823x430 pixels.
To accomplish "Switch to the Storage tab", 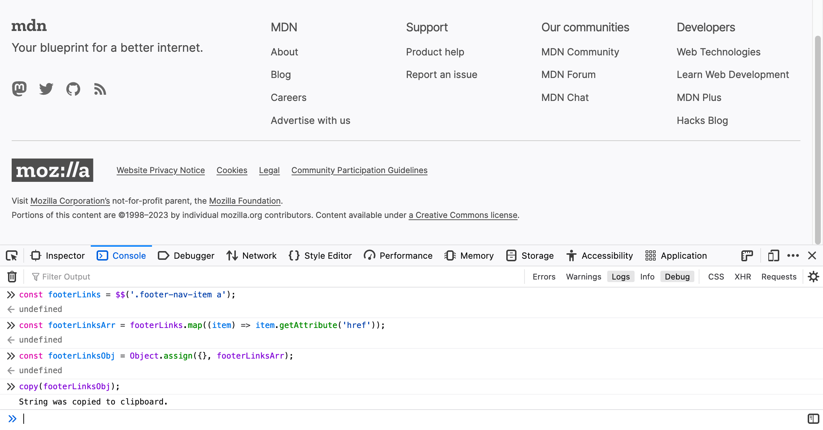I will (x=530, y=256).
